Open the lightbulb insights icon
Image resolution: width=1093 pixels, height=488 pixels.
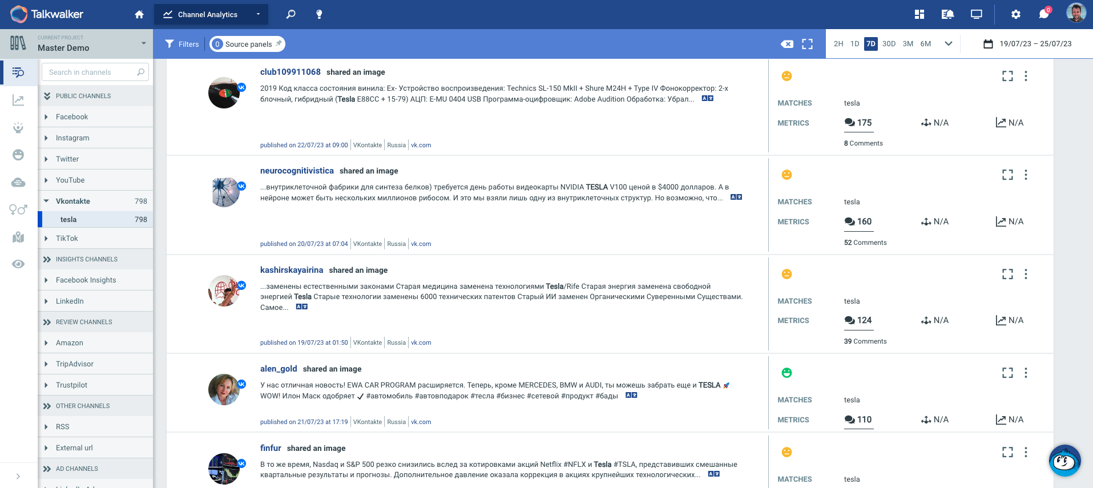pos(319,14)
